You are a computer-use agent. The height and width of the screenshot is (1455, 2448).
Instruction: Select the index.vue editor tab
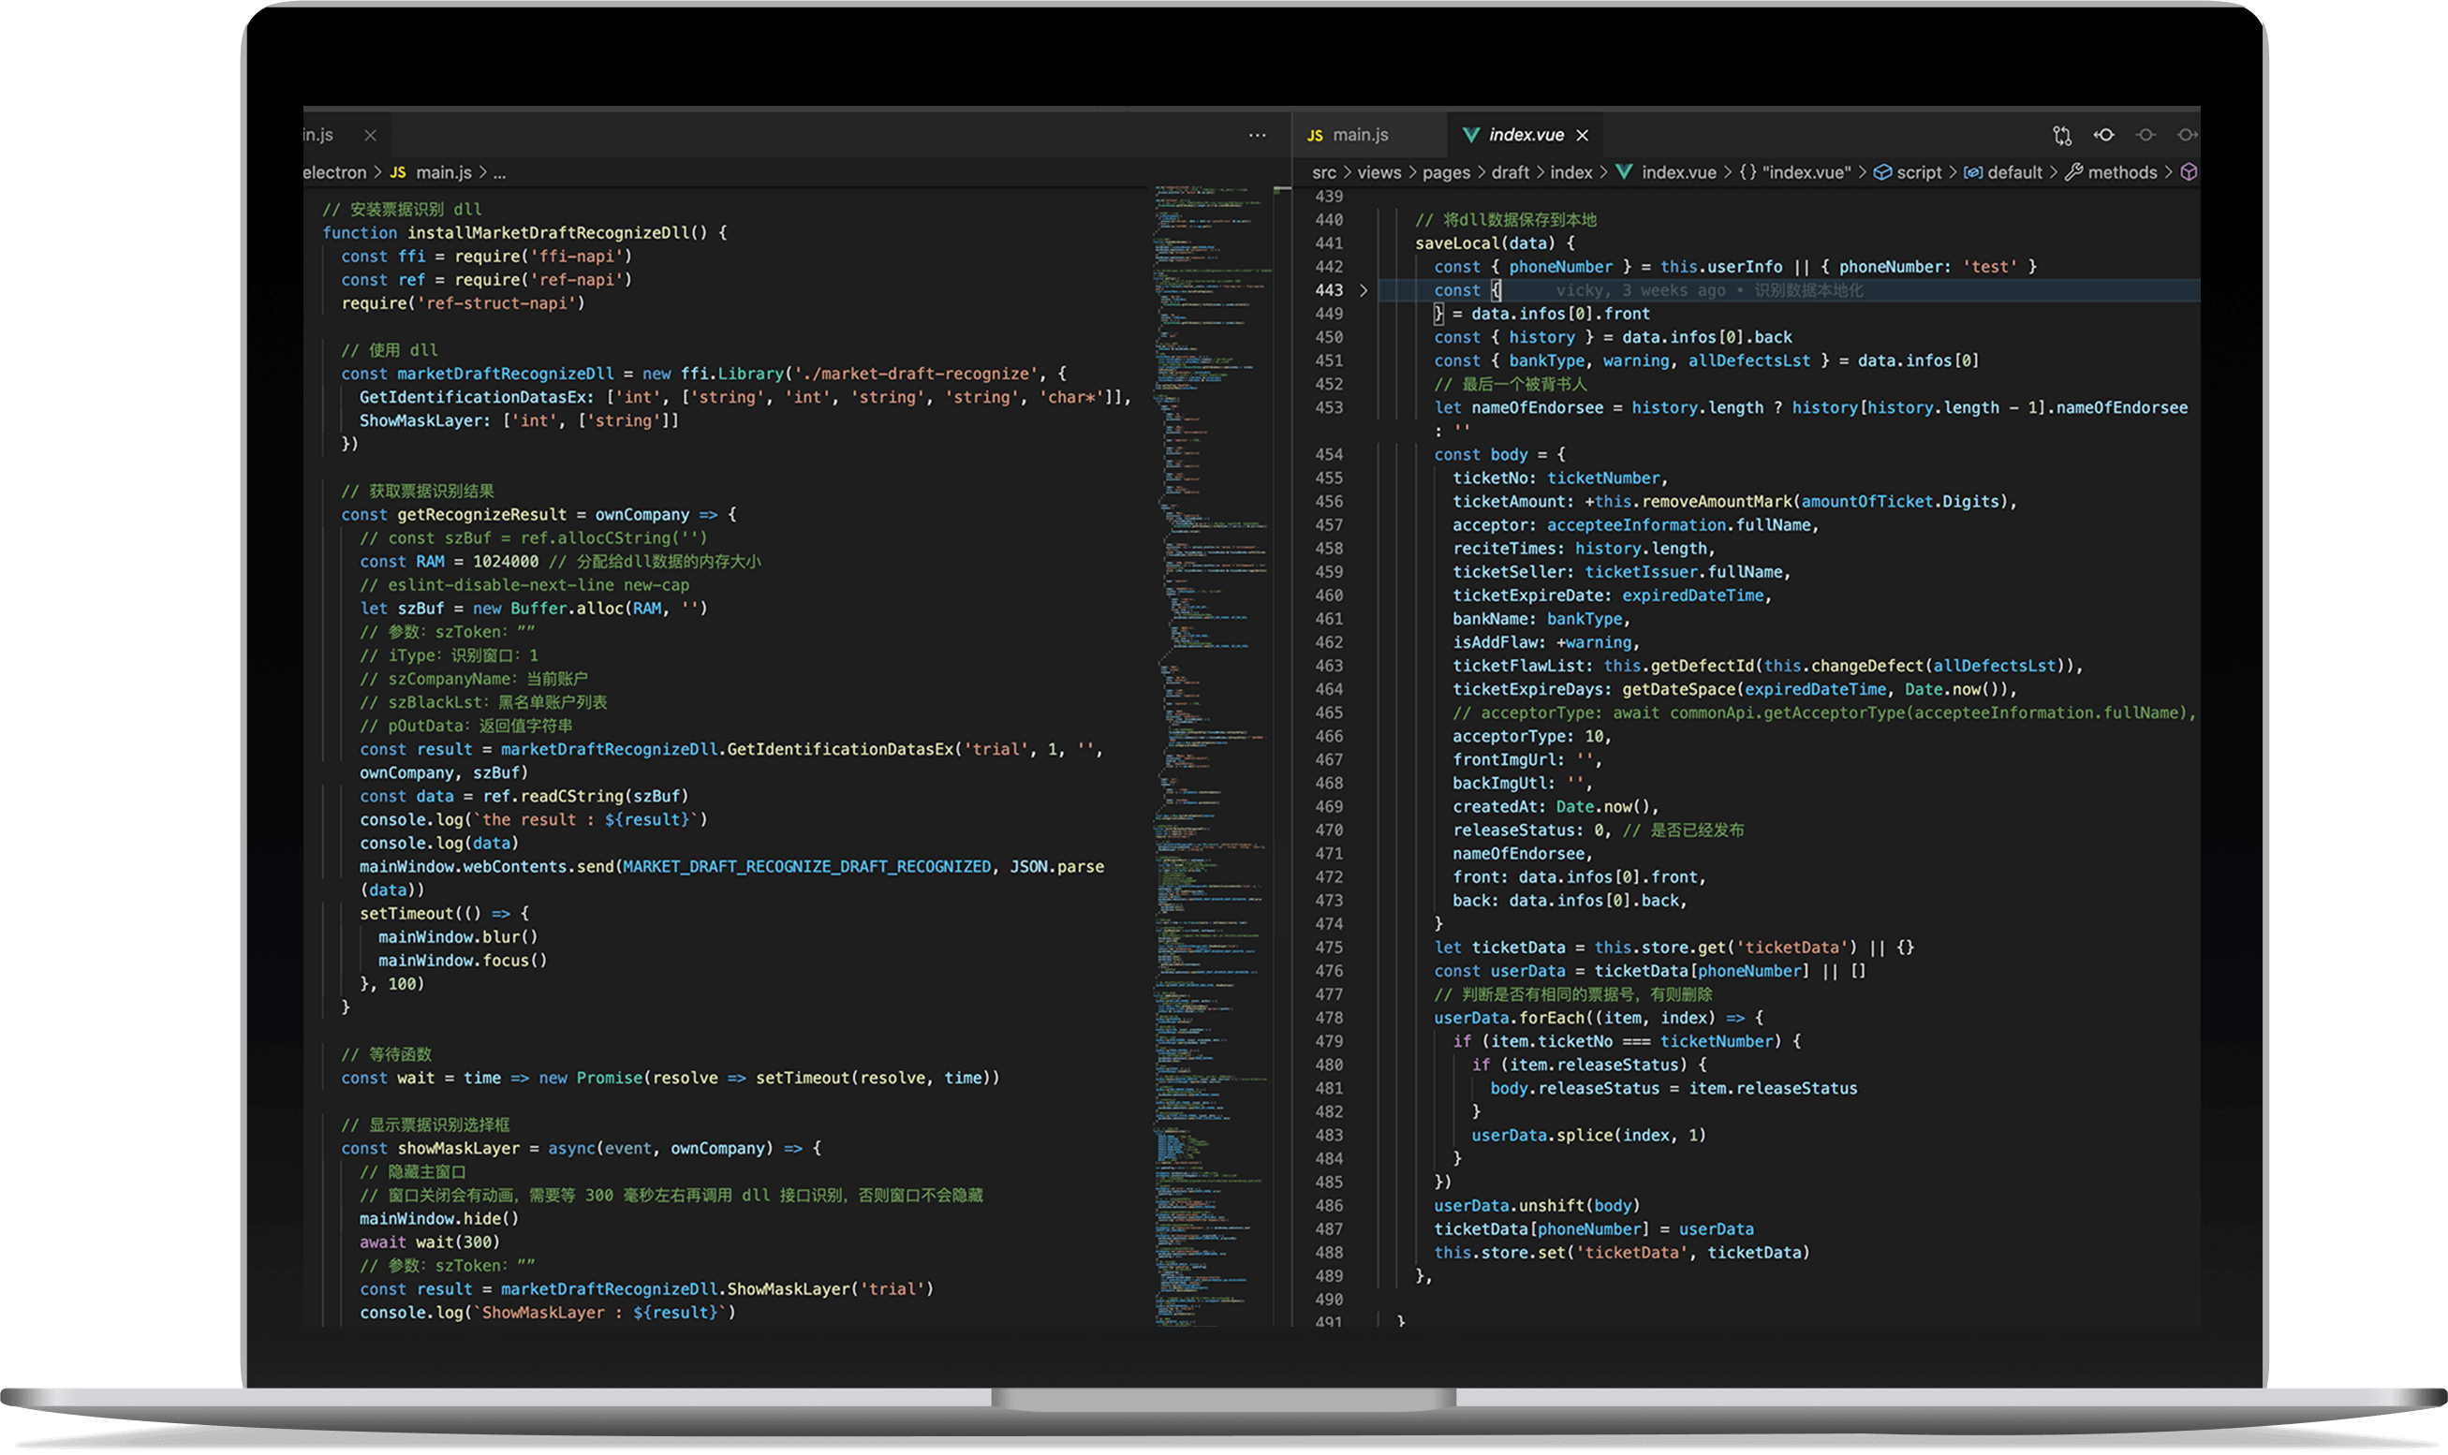1526,136
